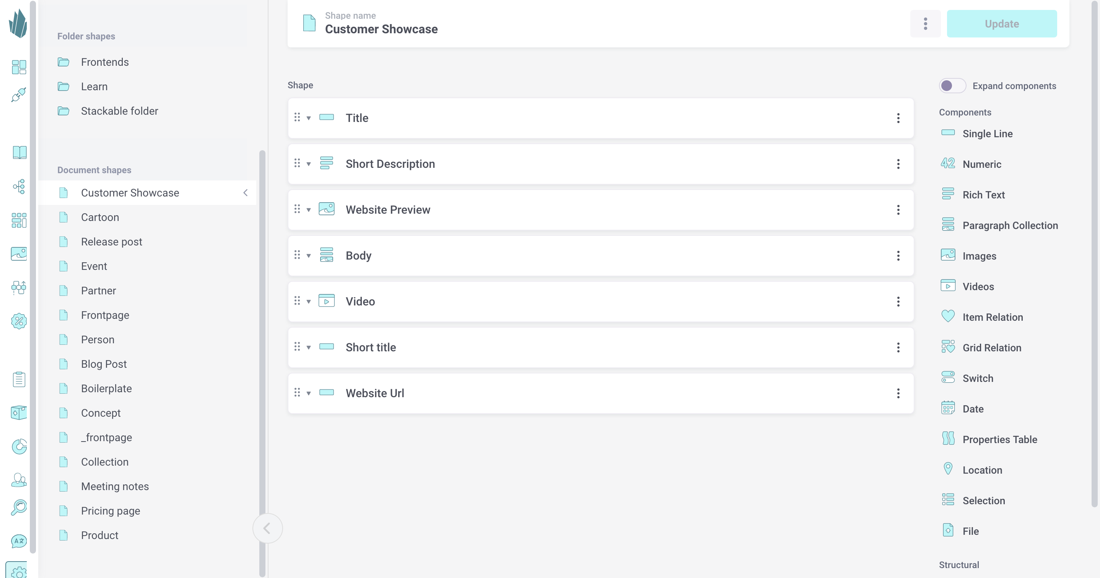Image resolution: width=1100 pixels, height=578 pixels.
Task: Click the Shape name field showing Customer Showcase
Action: click(x=382, y=29)
